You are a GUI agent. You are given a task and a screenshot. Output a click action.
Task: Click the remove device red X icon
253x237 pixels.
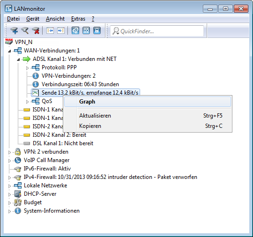coord(36,30)
